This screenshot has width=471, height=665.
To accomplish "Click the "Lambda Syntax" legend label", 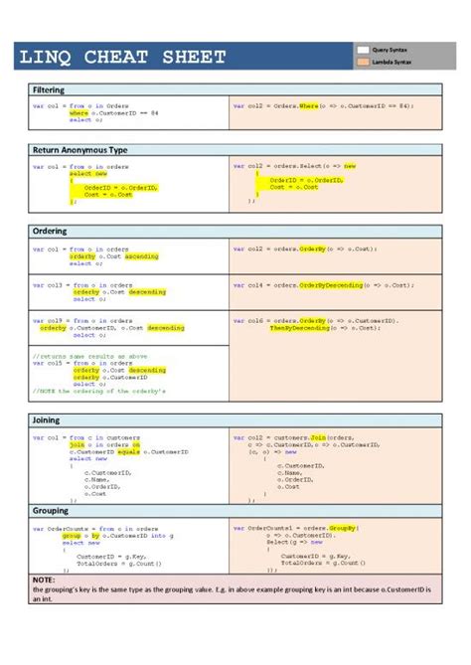I will click(392, 62).
